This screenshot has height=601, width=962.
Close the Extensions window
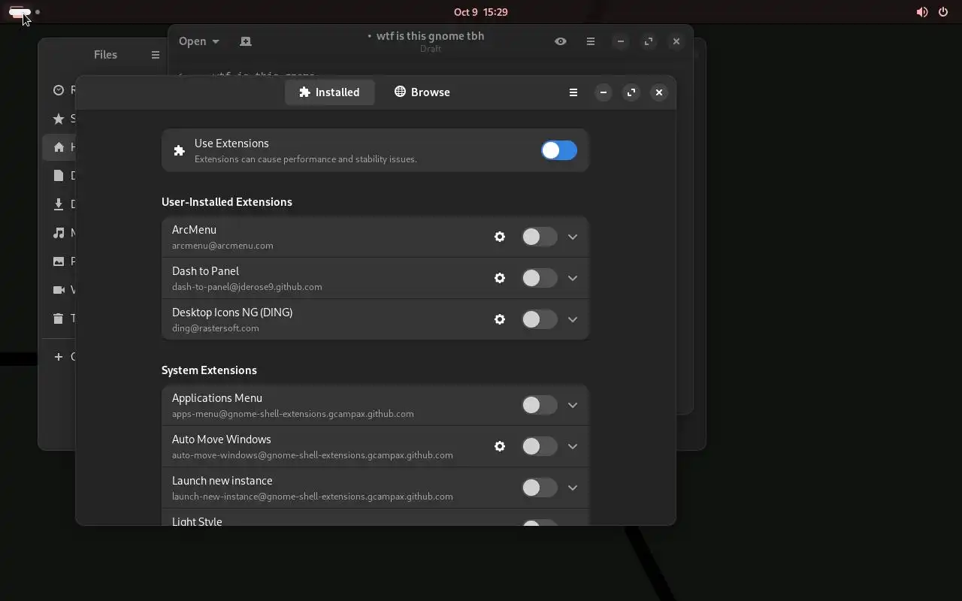click(659, 92)
